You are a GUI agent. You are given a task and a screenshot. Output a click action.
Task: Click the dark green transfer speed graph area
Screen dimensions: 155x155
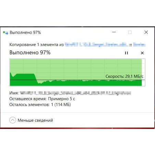(x=76, y=83)
